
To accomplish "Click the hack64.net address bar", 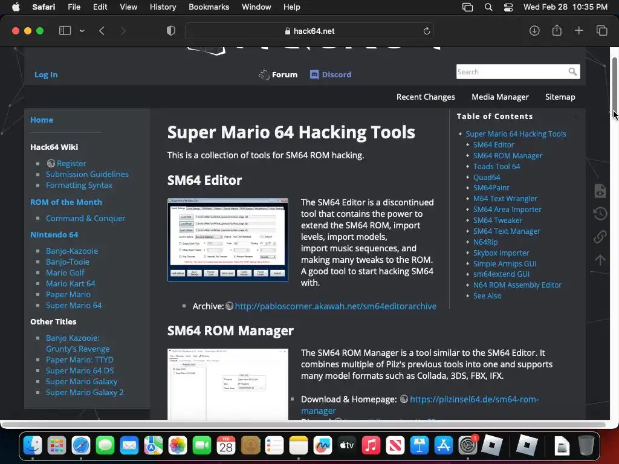I will point(309,31).
